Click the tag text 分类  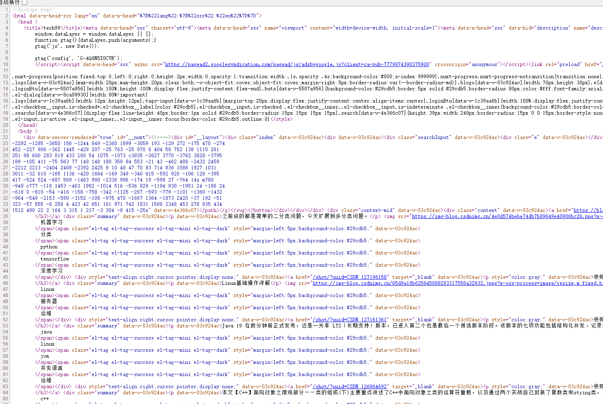point(46,235)
